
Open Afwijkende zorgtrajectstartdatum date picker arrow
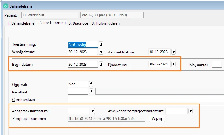[191, 111]
